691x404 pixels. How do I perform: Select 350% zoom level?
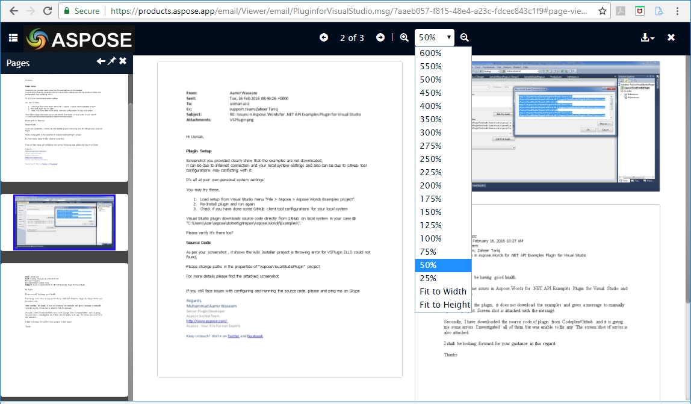[444, 119]
